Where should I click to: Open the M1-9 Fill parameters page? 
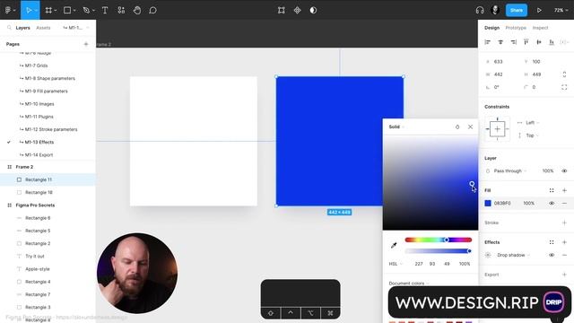46,92
